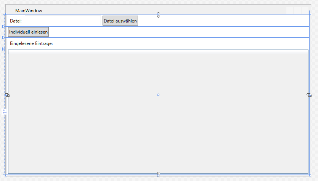The height and width of the screenshot is (181, 318).
Task: Select the 'Eingelesene Einträge:' label
Action: tap(31, 43)
